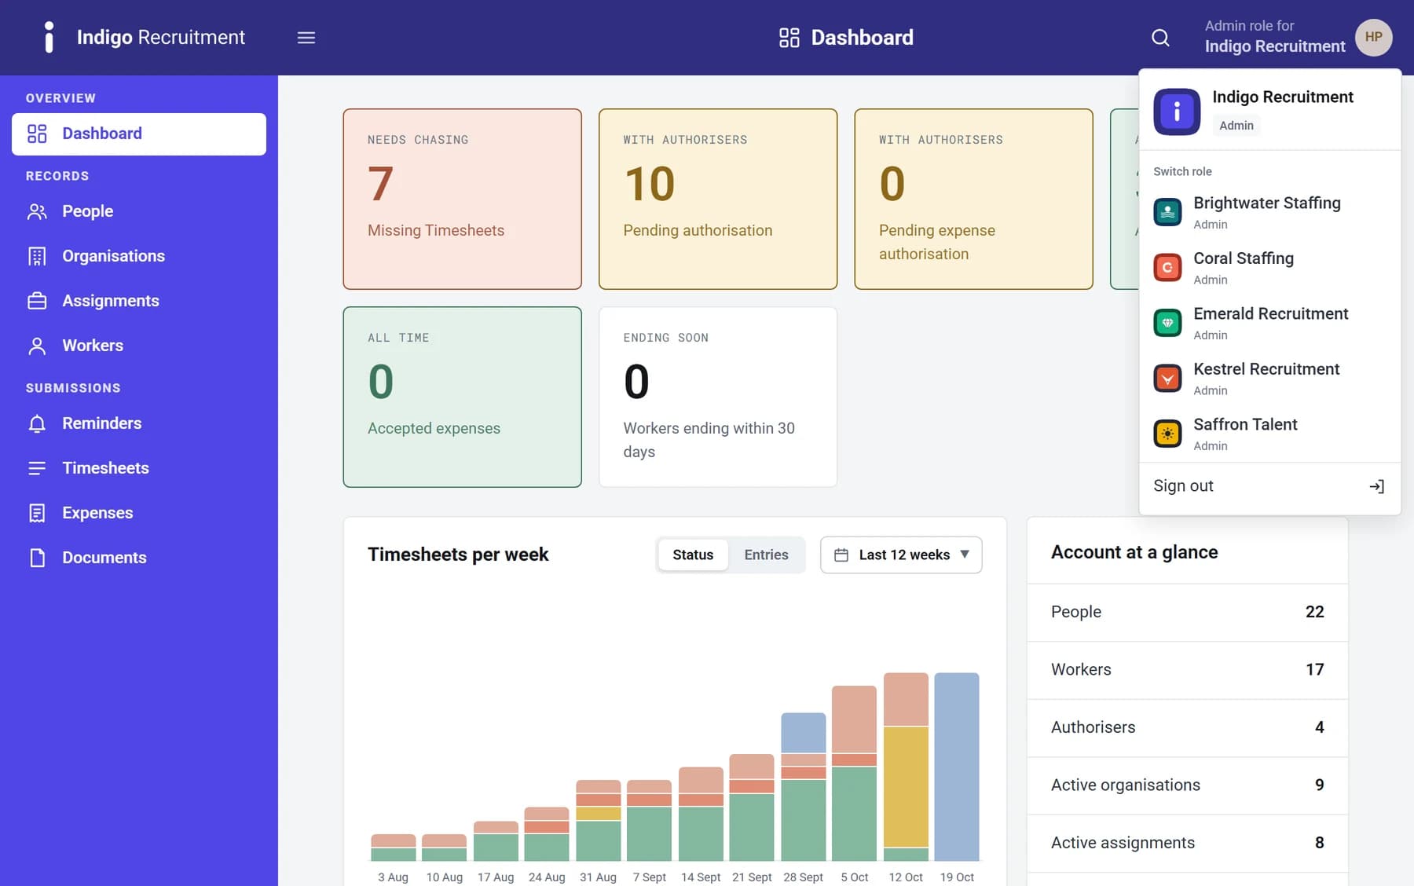Toggle the hamburger sidebar menu icon
The image size is (1414, 886).
306,38
